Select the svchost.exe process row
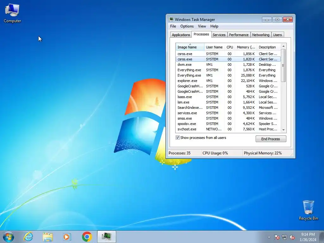 click(x=228, y=129)
